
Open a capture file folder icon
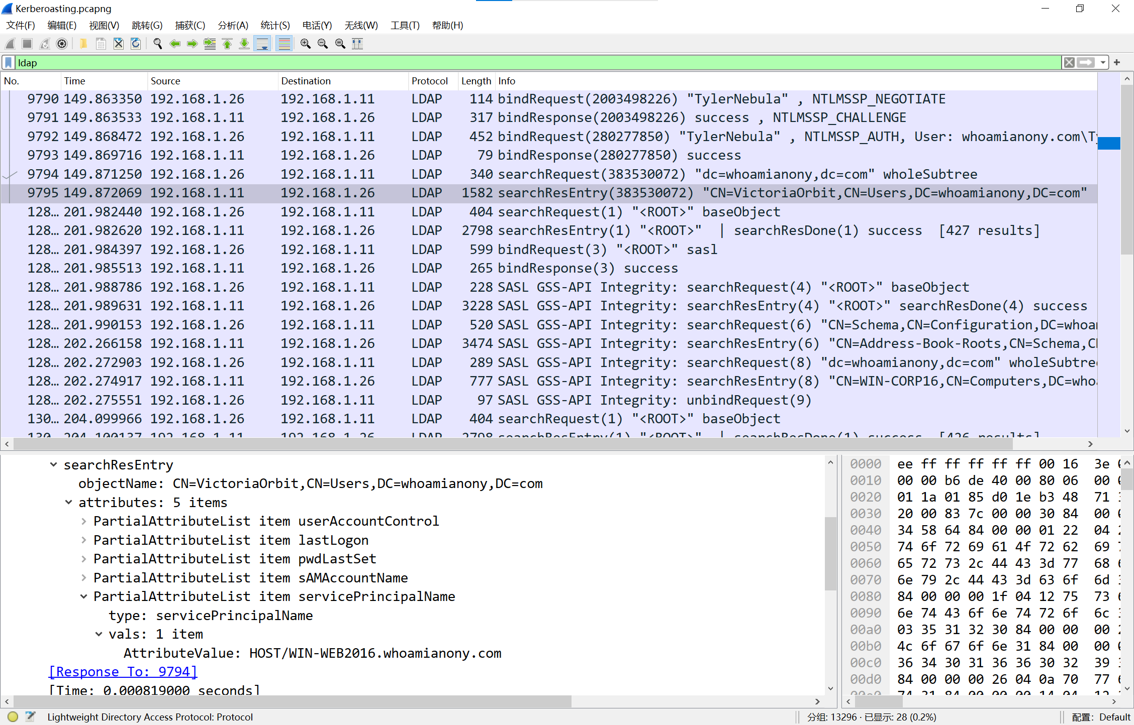tap(83, 44)
